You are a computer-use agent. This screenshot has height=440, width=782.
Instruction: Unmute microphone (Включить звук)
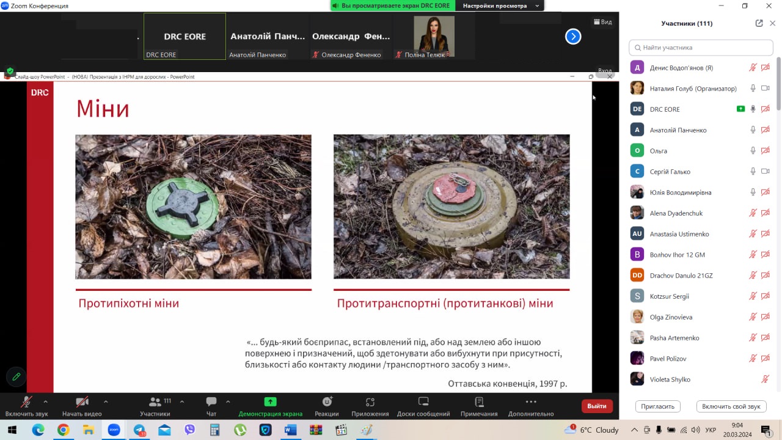tap(26, 402)
